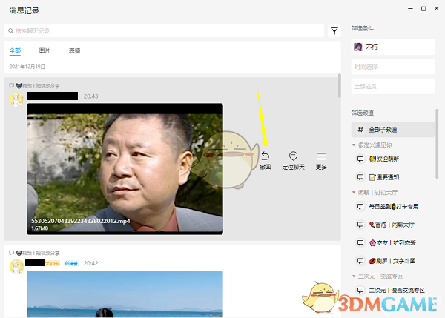This screenshot has width=445, height=318.
Task: Switch to the 图片 tab
Action: (x=44, y=50)
